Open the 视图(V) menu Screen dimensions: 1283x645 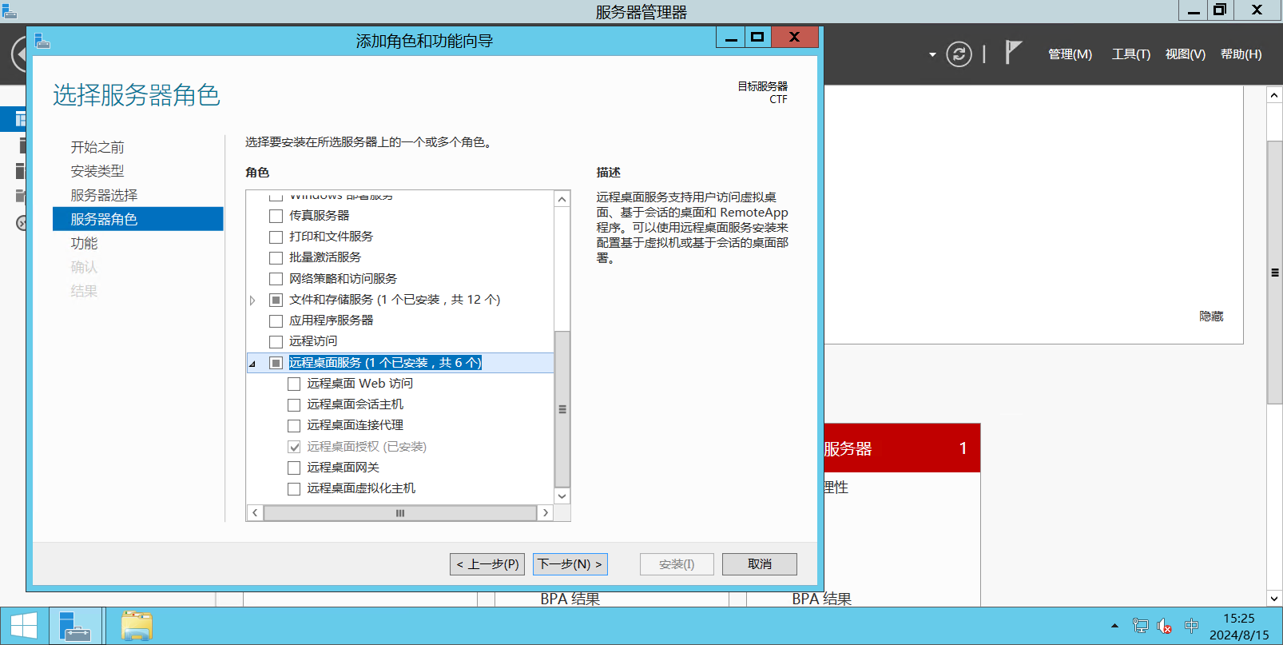1186,54
